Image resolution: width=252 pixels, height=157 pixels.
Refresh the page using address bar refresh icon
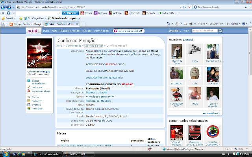pyautogui.click(x=185, y=7)
